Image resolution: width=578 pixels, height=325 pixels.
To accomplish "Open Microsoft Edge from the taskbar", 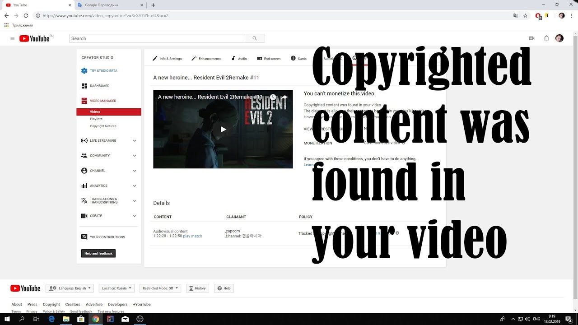I will point(51,319).
